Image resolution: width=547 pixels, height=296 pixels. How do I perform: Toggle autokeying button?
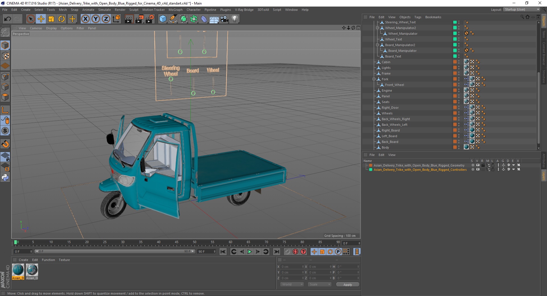tap(295, 252)
